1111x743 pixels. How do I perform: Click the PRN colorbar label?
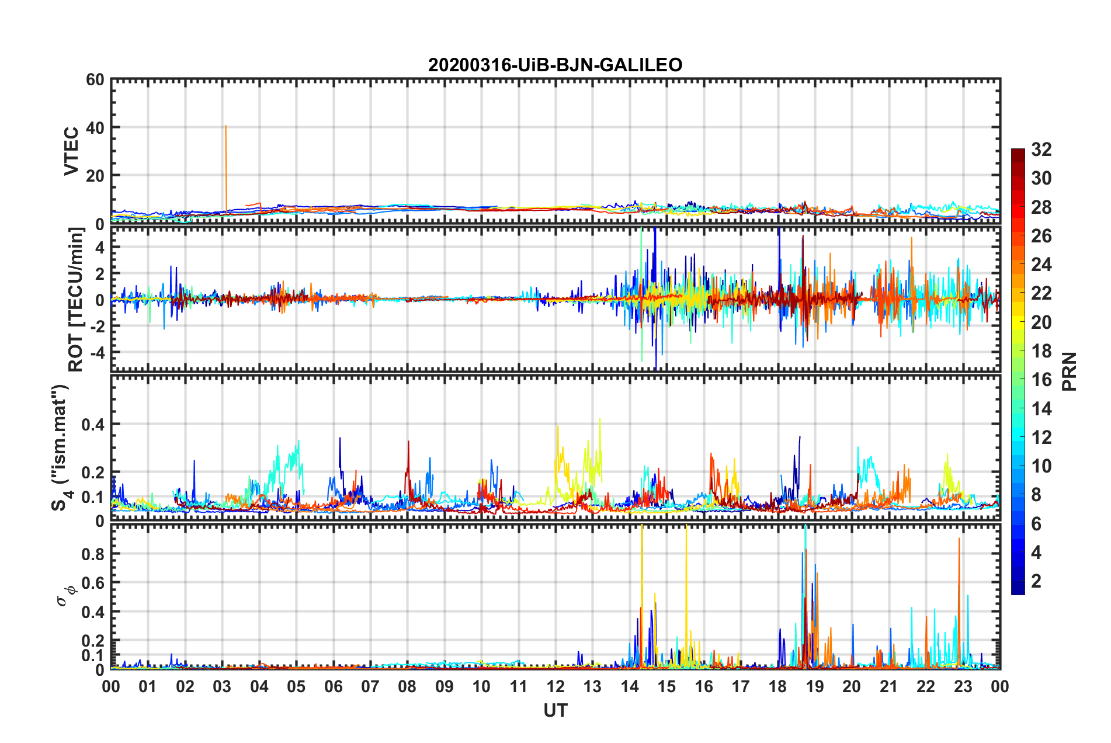click(x=1069, y=371)
